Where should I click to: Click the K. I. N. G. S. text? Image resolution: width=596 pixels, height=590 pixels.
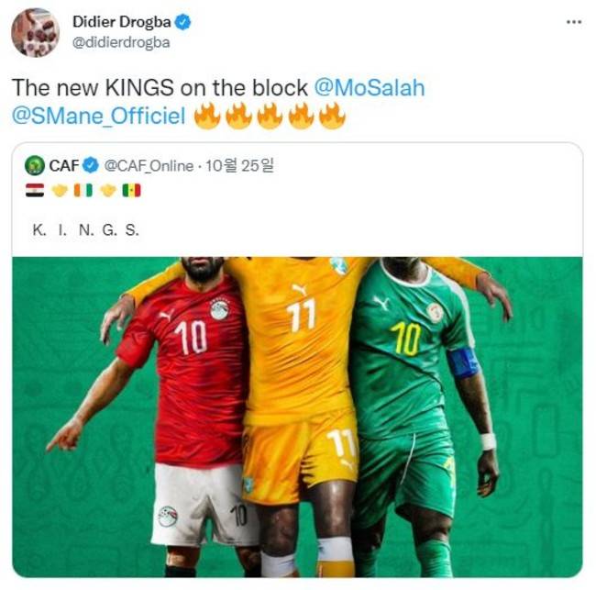(86, 230)
